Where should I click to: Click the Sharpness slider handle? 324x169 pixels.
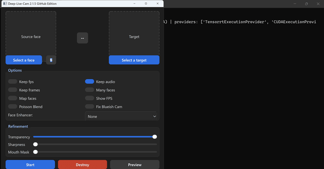pyautogui.click(x=36, y=144)
